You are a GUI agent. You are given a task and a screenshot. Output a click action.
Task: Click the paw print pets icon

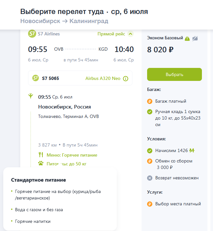tap(41, 163)
